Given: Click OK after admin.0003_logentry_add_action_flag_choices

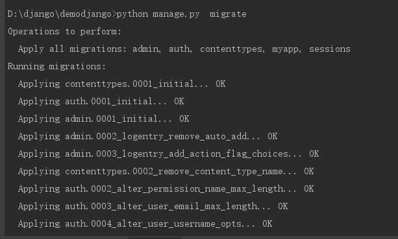Looking at the screenshot, I should [x=314, y=154].
